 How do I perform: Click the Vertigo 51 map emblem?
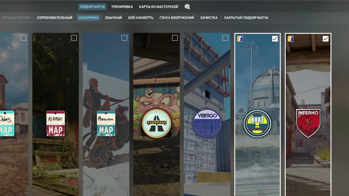click(x=207, y=124)
